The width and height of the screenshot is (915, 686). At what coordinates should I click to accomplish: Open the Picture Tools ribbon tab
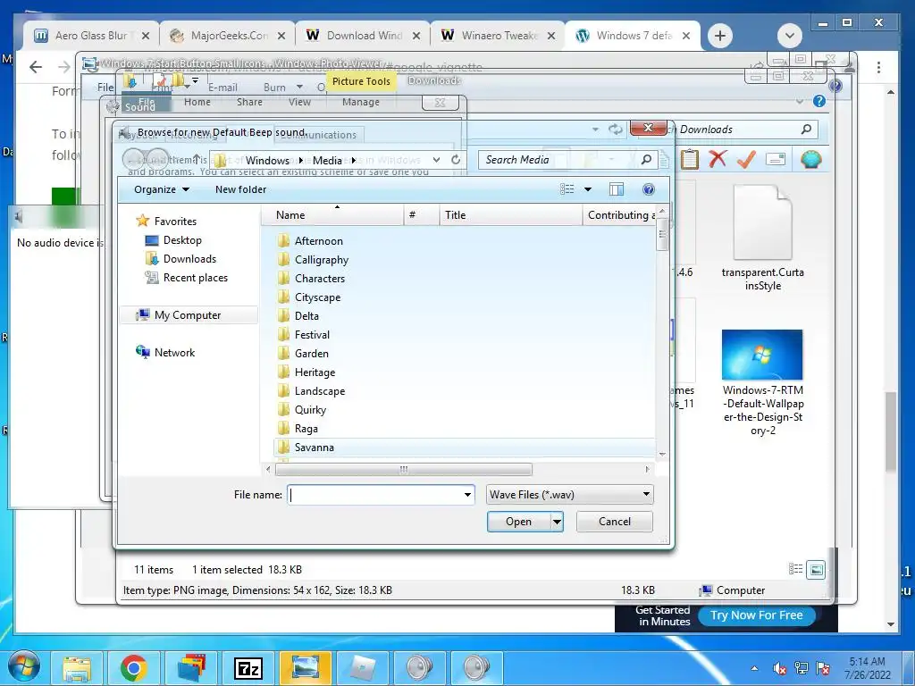point(361,81)
